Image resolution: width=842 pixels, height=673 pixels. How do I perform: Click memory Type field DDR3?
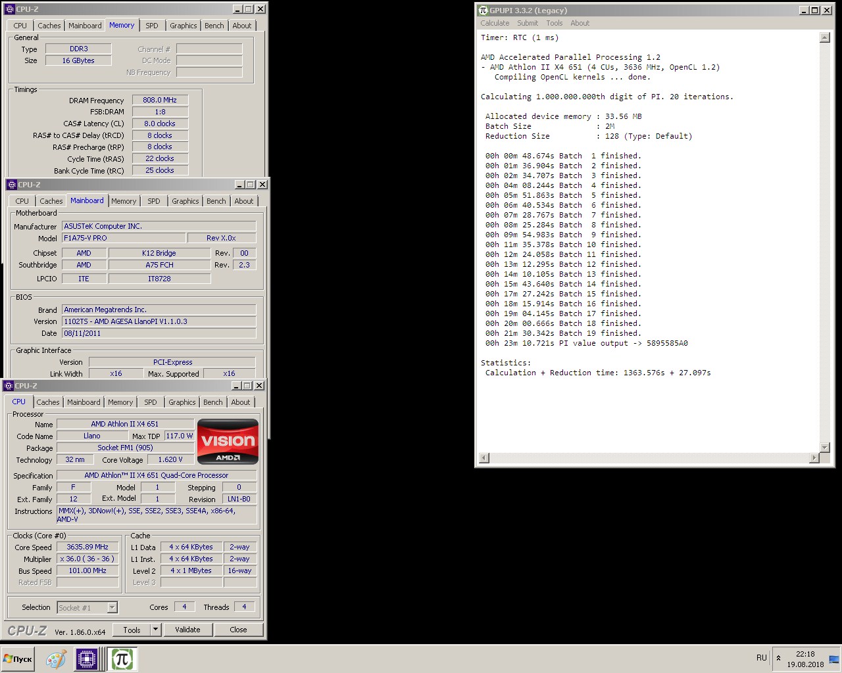78,49
